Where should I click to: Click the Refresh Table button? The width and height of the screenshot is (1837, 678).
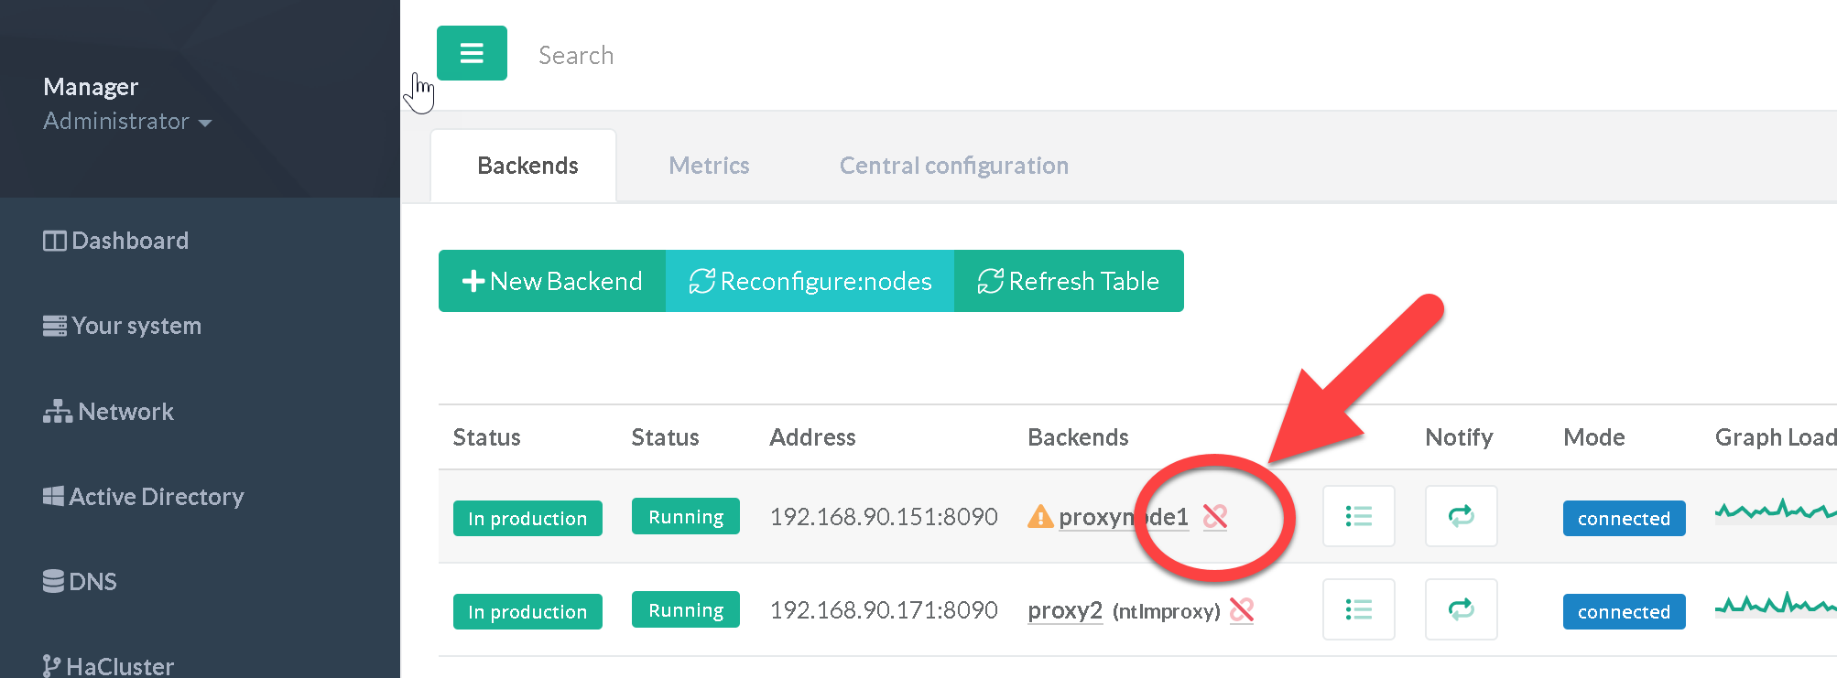[1069, 281]
